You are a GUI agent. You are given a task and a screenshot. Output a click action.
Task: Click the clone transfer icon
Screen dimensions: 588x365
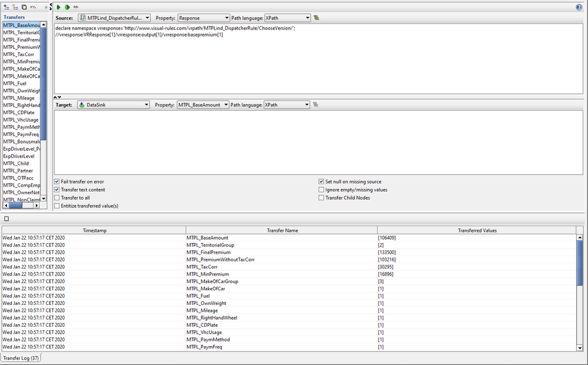point(24,7)
